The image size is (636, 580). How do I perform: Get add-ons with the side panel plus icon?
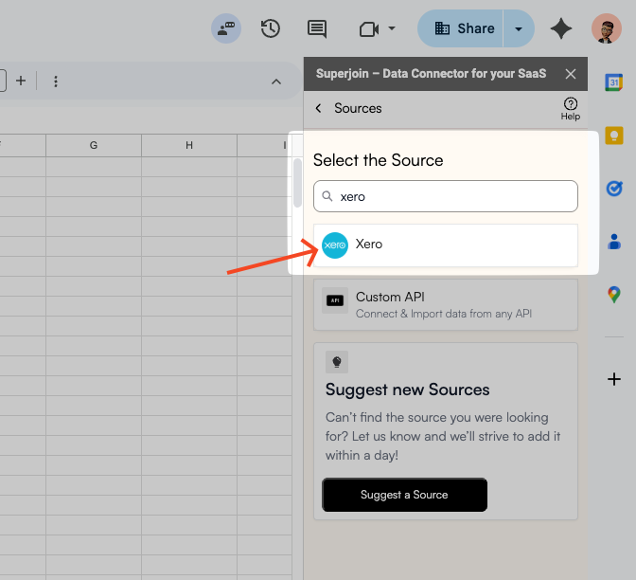coord(614,379)
